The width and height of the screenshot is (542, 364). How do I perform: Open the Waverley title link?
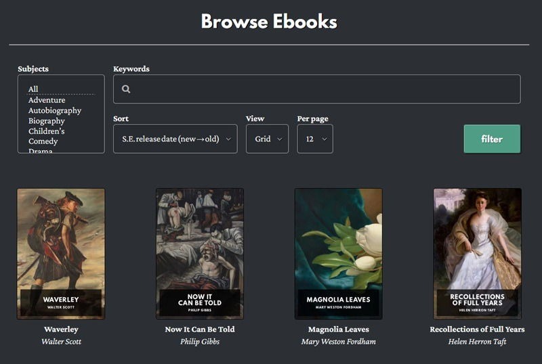click(61, 329)
